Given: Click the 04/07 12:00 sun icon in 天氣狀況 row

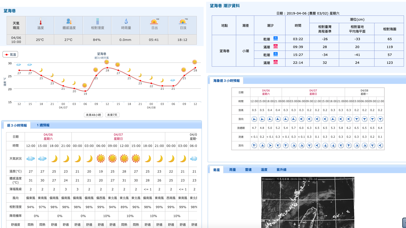Looking at the screenshot, I should [124, 158].
